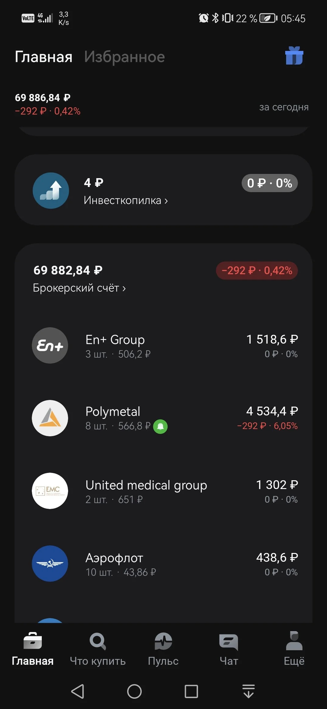Open Что купить search tab
The image size is (327, 709).
point(98,649)
